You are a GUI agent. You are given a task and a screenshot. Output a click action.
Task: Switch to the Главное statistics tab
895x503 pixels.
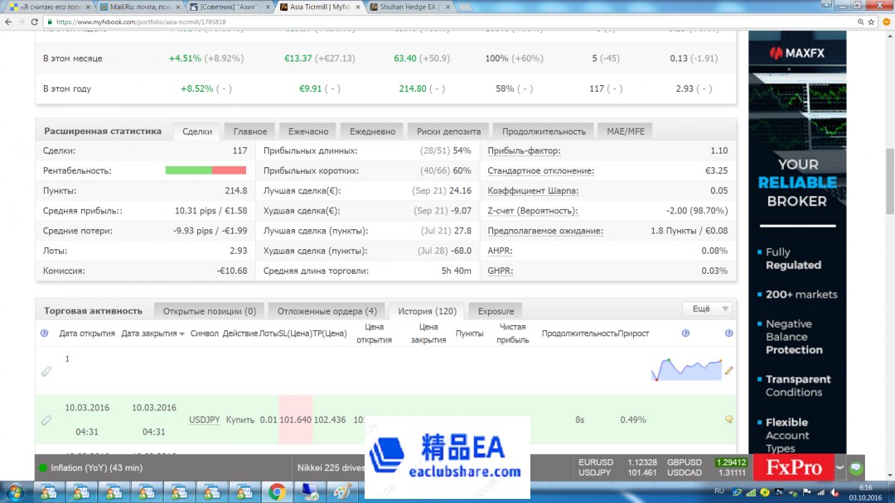pyautogui.click(x=249, y=131)
